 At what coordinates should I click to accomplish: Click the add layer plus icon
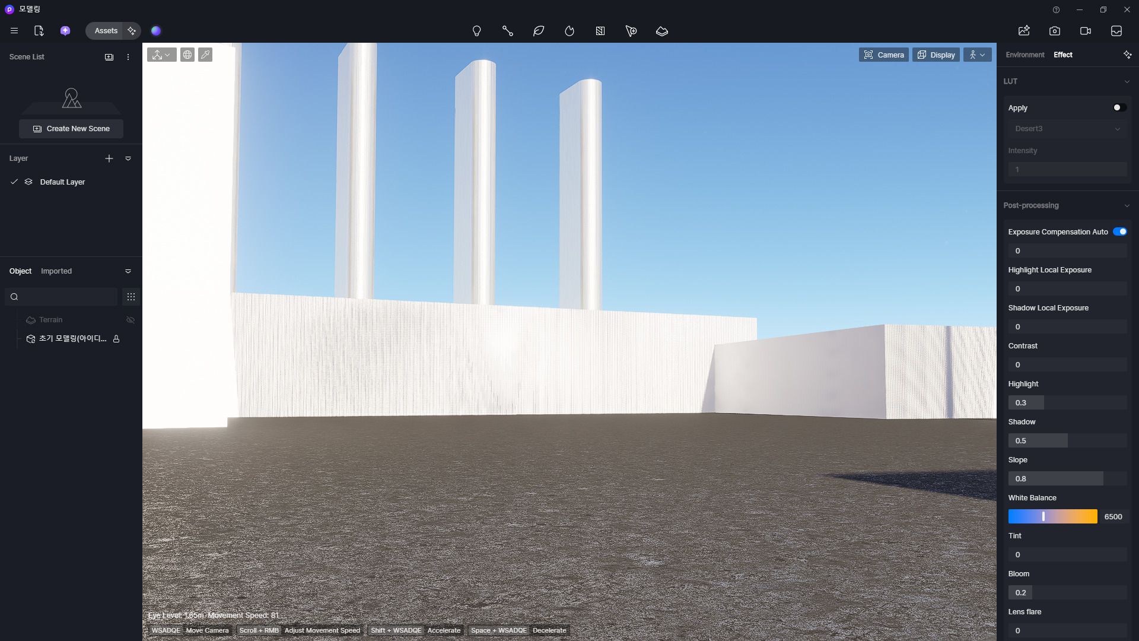[109, 158]
